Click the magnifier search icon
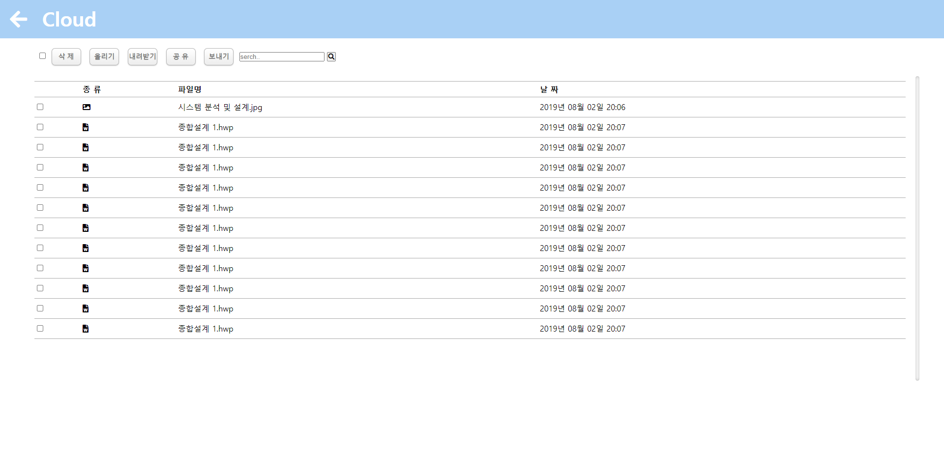This screenshot has width=944, height=476. coord(331,56)
